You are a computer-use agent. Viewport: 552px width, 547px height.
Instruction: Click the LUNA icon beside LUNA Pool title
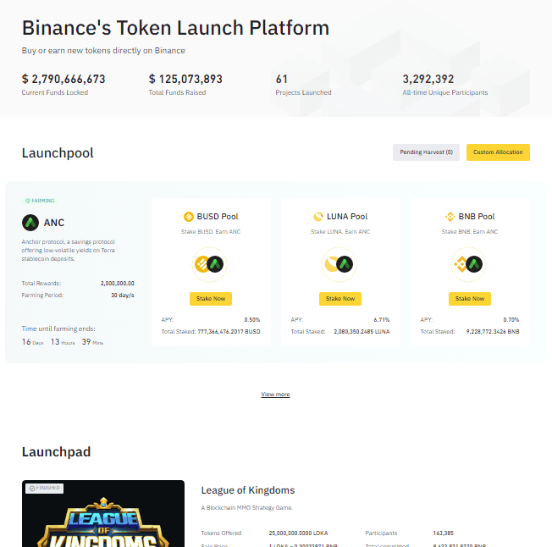point(318,217)
